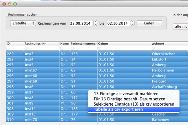
Task: Open the Erstellte dropdown
Action: click(23, 23)
